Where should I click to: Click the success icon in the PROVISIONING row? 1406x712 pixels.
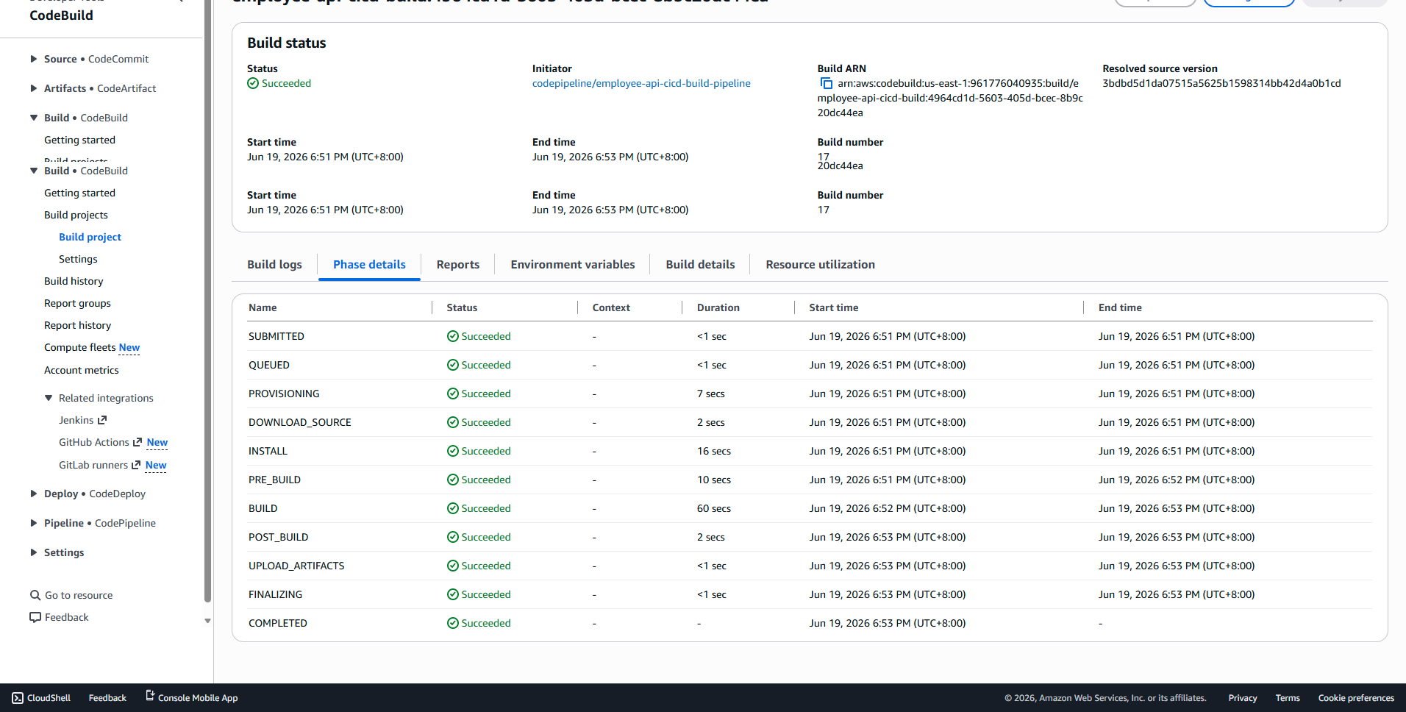click(453, 394)
